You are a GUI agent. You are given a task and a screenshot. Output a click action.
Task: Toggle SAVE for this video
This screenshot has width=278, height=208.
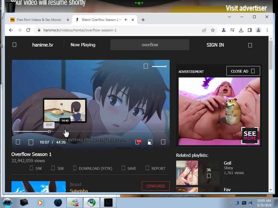129,168
